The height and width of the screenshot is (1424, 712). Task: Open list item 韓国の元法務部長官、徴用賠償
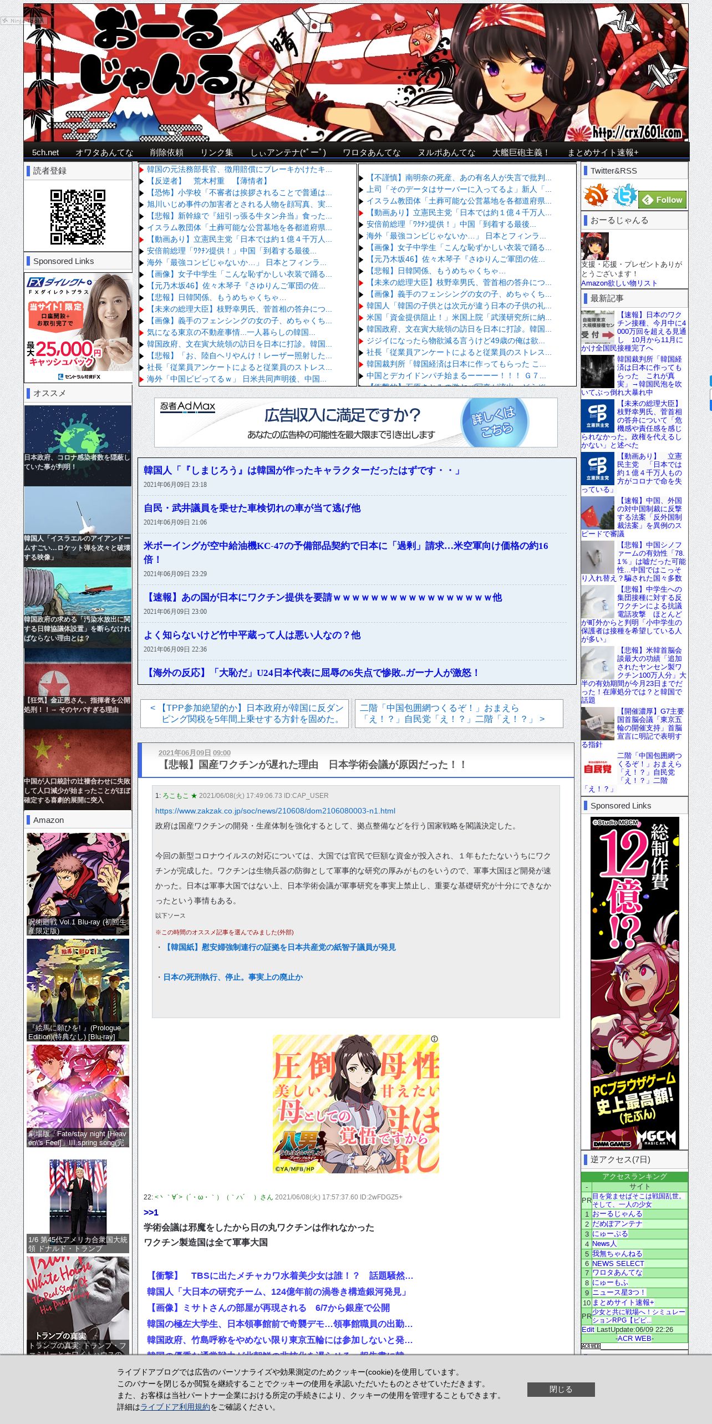pos(239,169)
